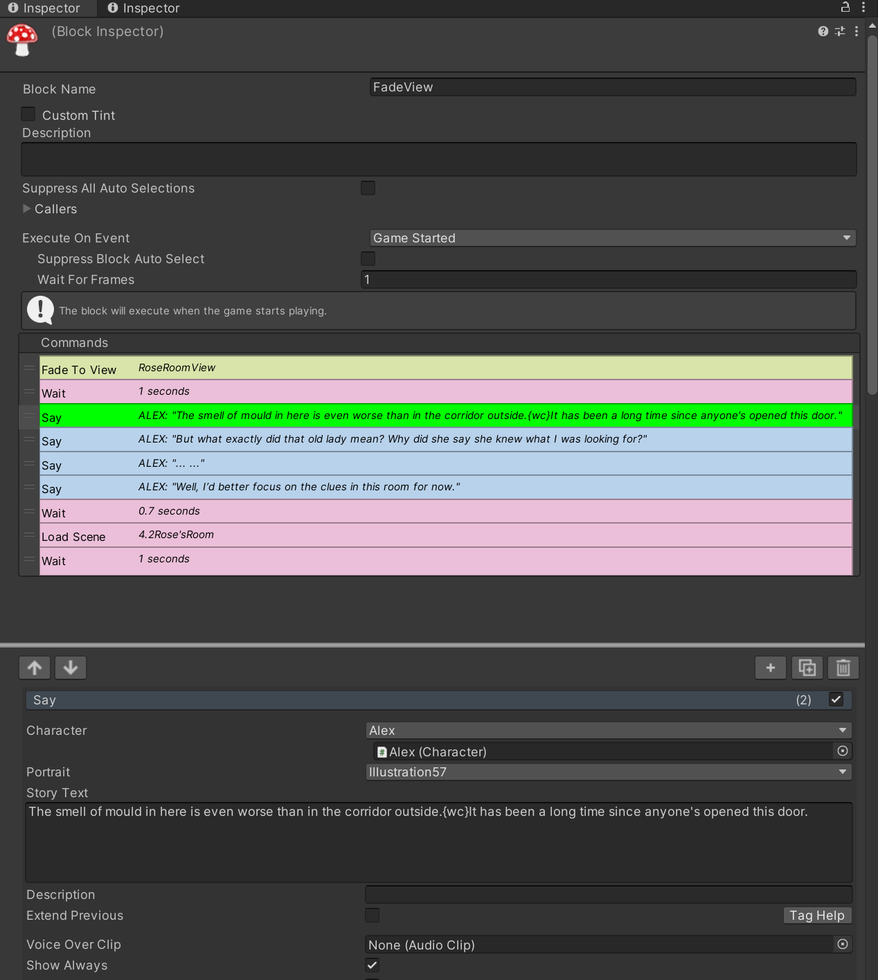Duplicate the selected command

(x=807, y=668)
